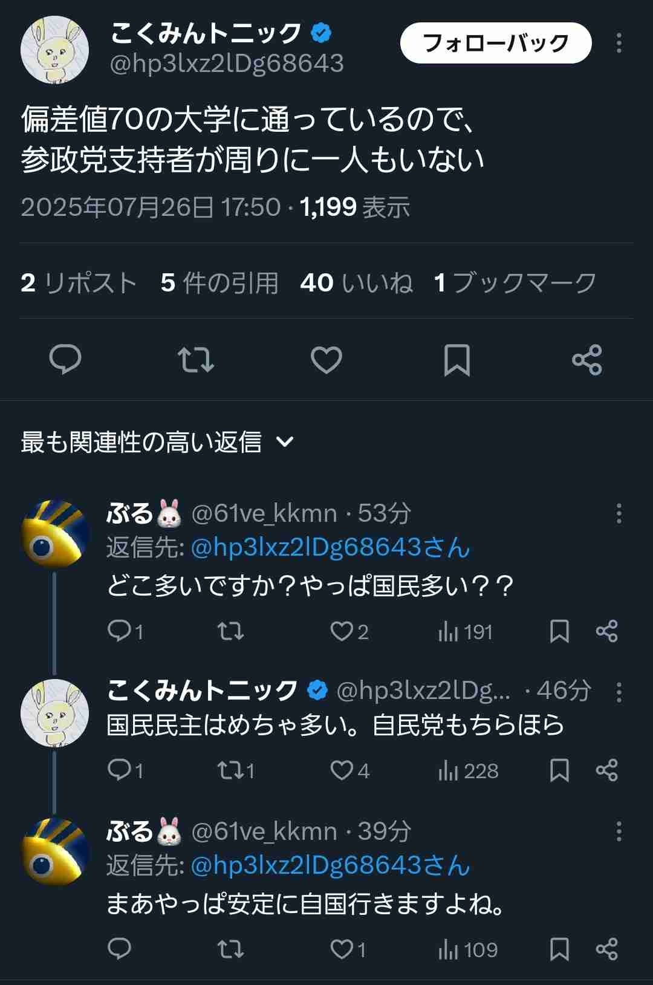This screenshot has height=985, width=653.
Task: View the 5 件の引用 quotes list
Action: click(x=219, y=282)
